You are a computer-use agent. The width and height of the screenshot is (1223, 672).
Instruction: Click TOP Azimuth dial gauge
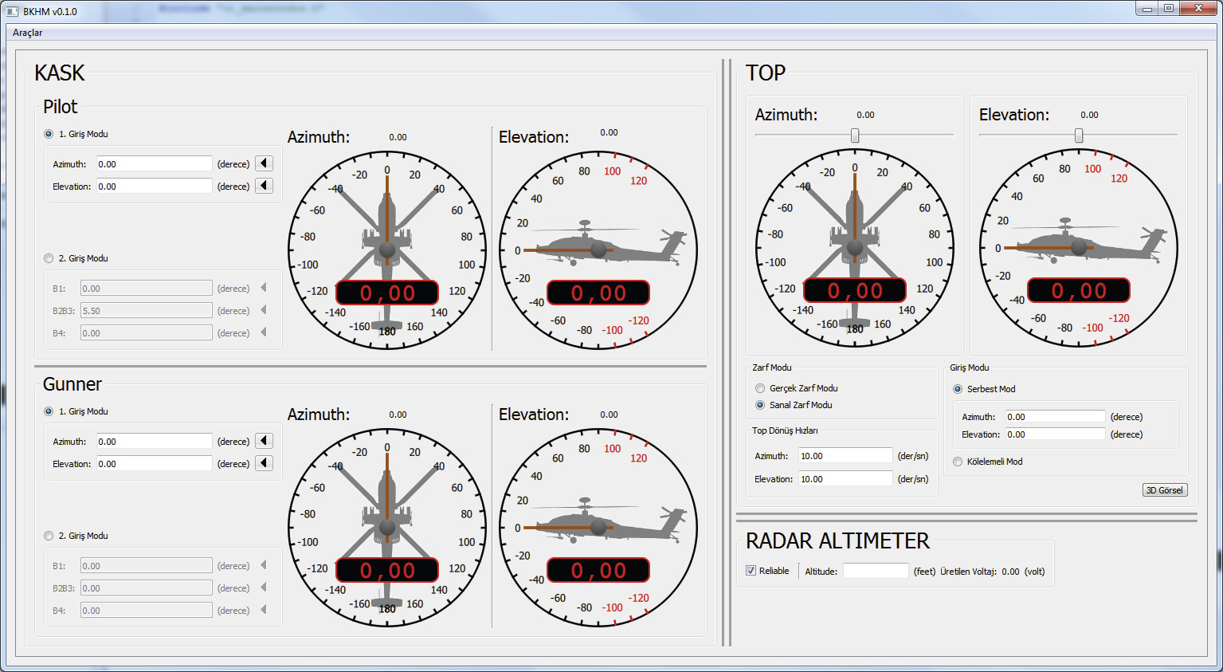(855, 247)
